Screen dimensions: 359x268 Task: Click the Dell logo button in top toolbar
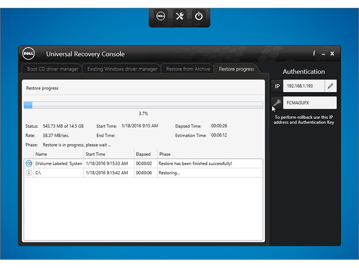coord(161,16)
